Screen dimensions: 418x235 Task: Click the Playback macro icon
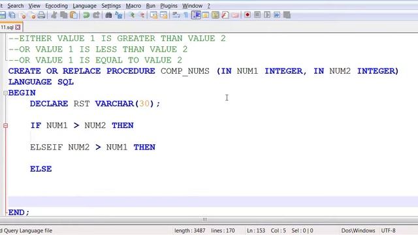click(267, 15)
